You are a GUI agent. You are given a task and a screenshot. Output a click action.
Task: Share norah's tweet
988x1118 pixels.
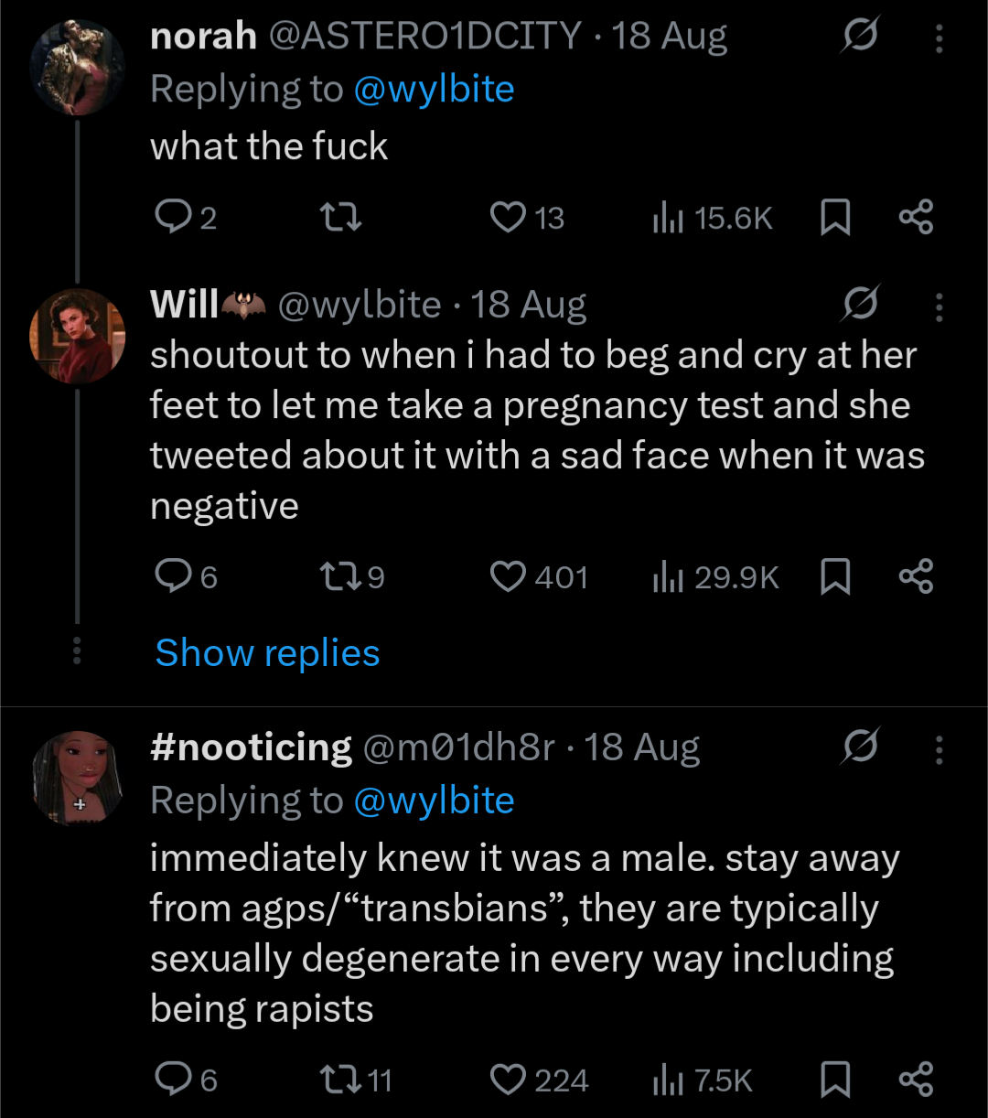point(916,218)
